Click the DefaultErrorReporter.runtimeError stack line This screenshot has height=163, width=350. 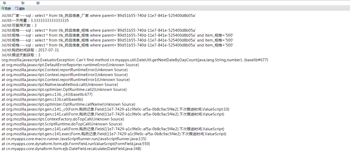(70, 65)
